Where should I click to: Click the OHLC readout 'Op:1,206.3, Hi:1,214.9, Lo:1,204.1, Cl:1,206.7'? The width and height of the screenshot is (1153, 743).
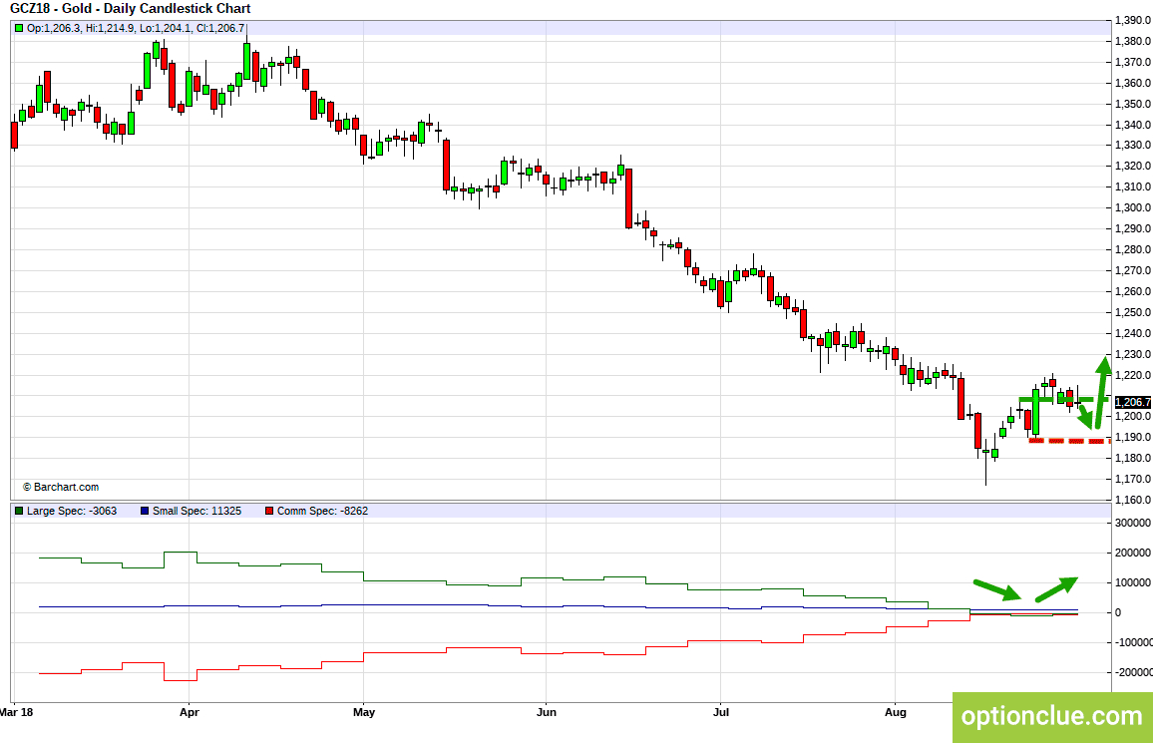pos(136,28)
